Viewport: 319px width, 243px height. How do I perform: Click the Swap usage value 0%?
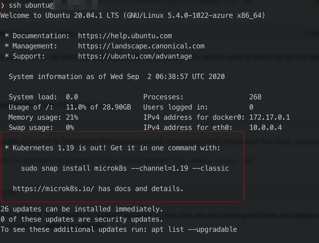[x=70, y=128]
